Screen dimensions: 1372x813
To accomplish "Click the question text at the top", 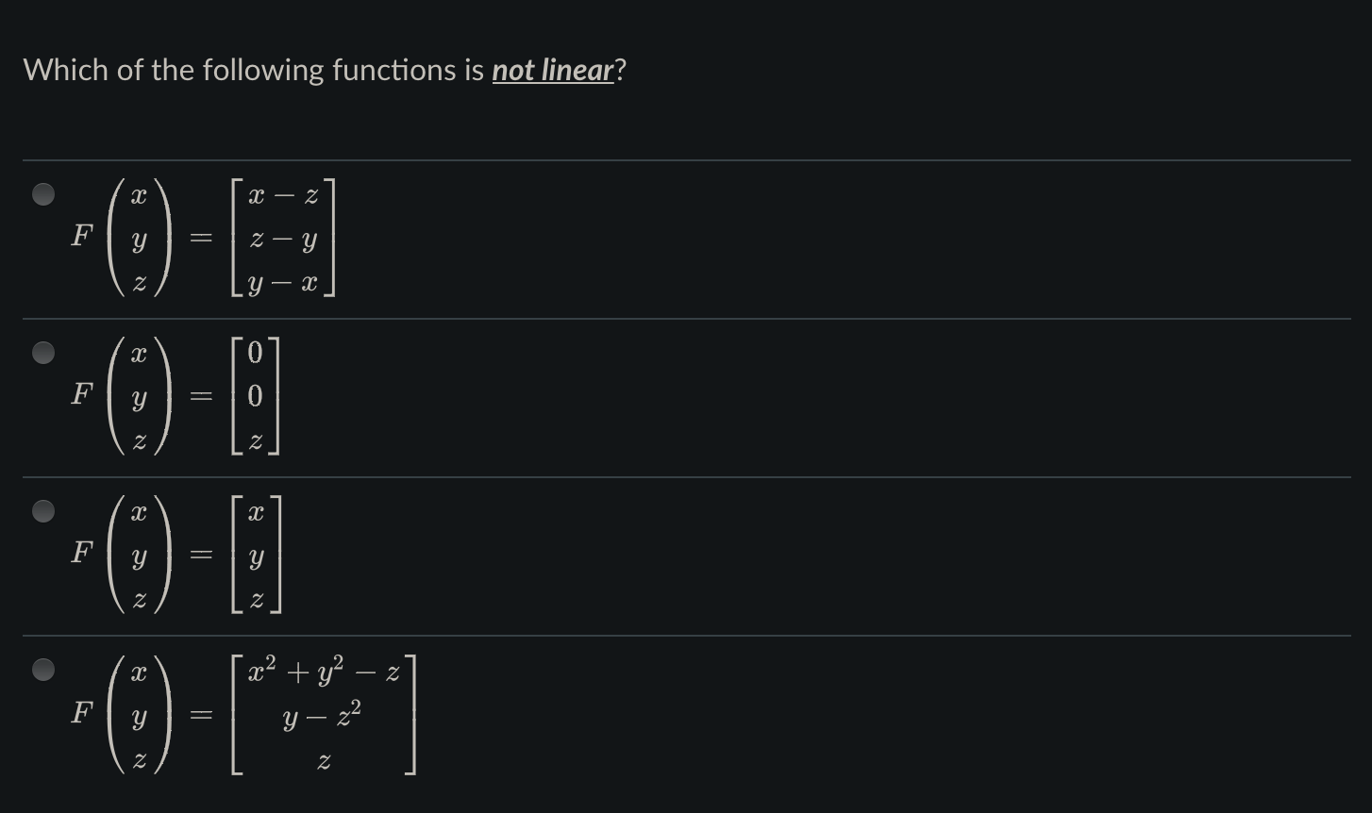I will coord(321,69).
